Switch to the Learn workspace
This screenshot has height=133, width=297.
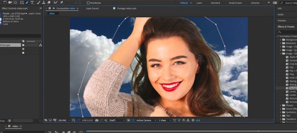point(199,3)
